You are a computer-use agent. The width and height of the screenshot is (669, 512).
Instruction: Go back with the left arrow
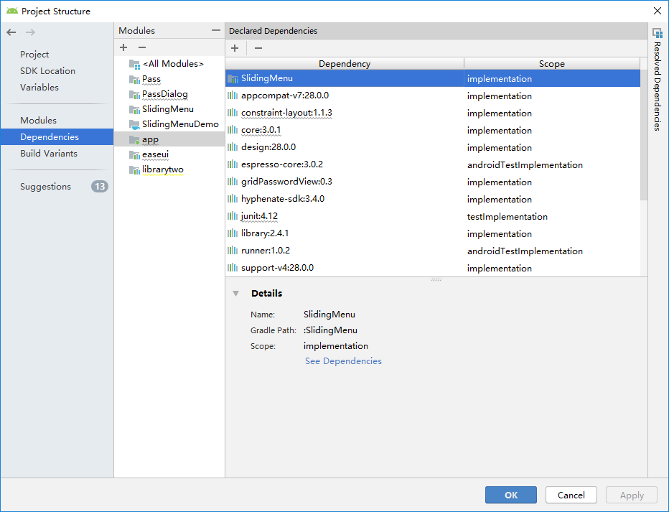pos(11,32)
